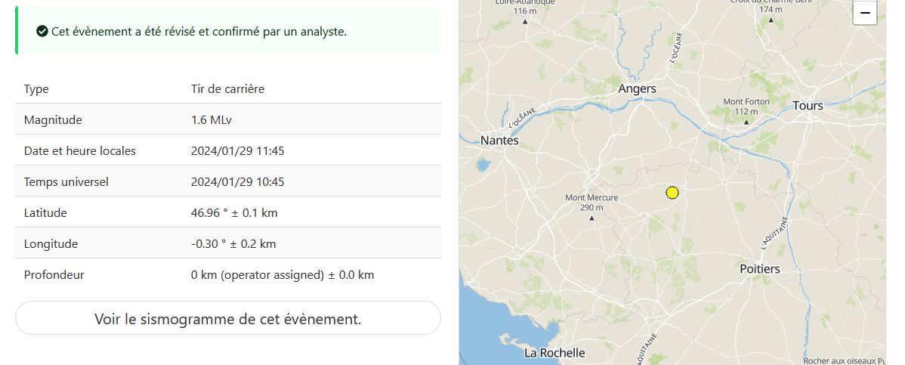The image size is (905, 365).
Task: Click the 'Profondeur' depth value text
Action: pos(282,274)
